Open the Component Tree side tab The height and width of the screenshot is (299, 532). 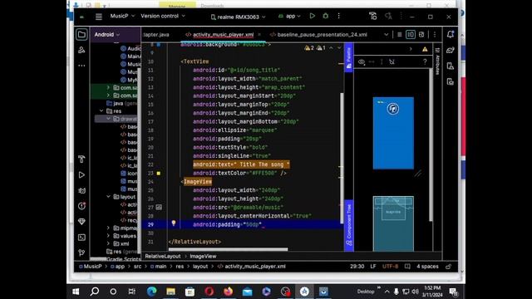[349, 225]
